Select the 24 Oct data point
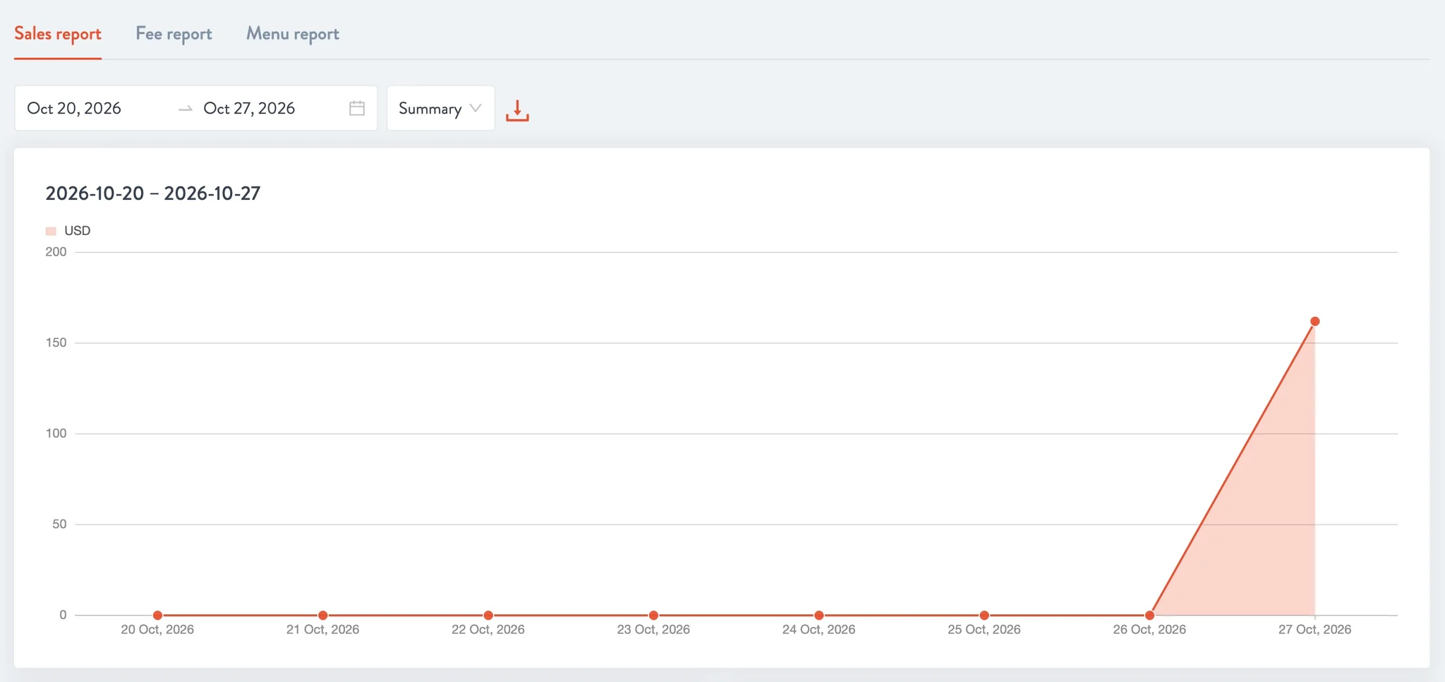Screen dimensions: 1445x682 click(x=818, y=615)
